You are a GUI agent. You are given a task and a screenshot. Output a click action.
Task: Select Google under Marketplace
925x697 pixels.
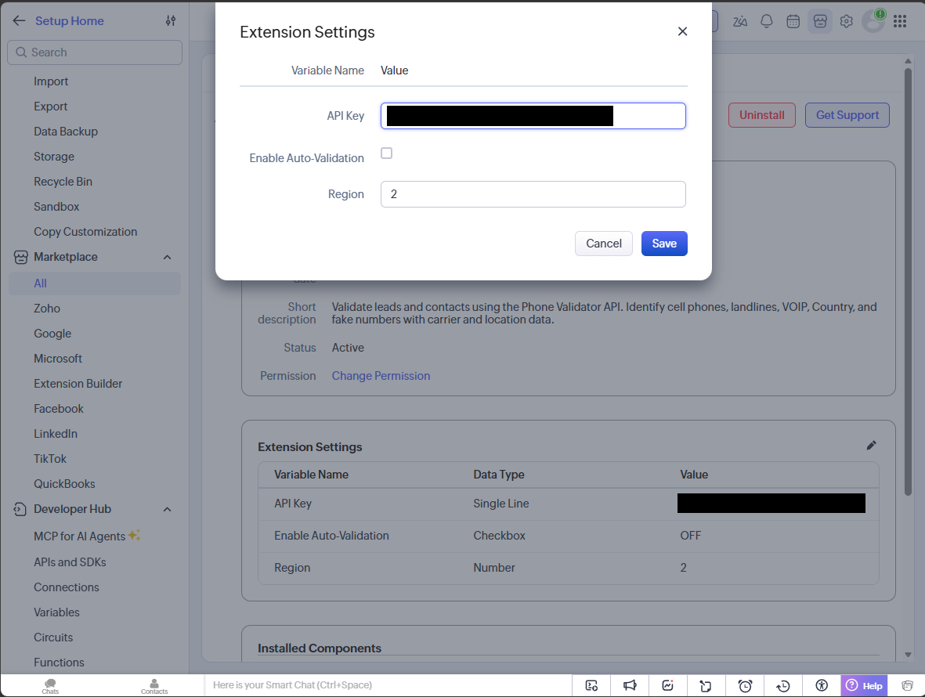coord(52,334)
